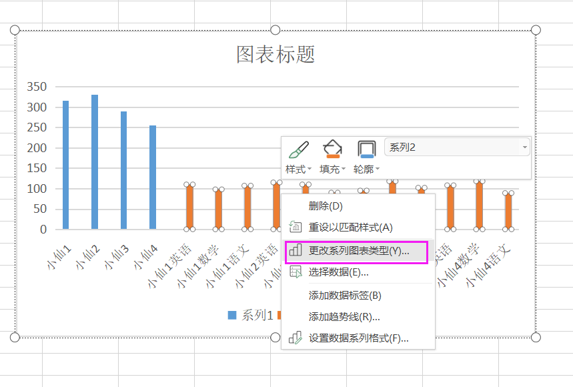Screen dimensions: 573x387
Task: Select the orange bar for 小仙1语文
Action: [247, 208]
